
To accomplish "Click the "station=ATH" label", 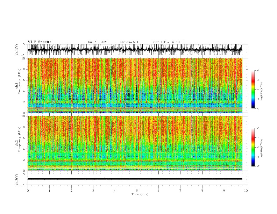I will click(x=130, y=42).
